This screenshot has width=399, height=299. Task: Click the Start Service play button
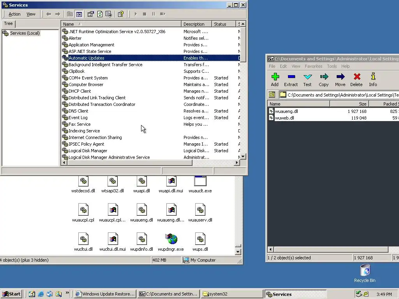[136, 14]
